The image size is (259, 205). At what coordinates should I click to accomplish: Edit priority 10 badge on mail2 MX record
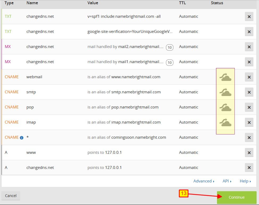point(169,47)
